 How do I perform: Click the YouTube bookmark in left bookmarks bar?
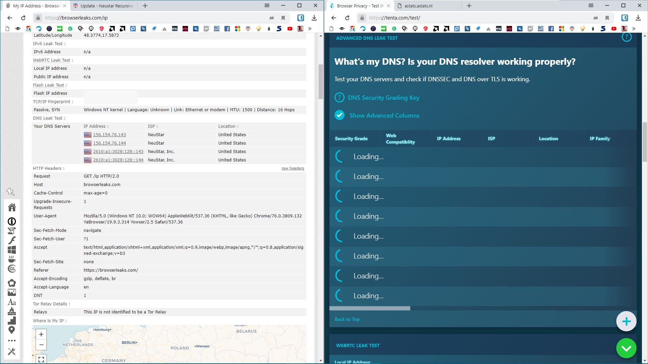click(290, 29)
